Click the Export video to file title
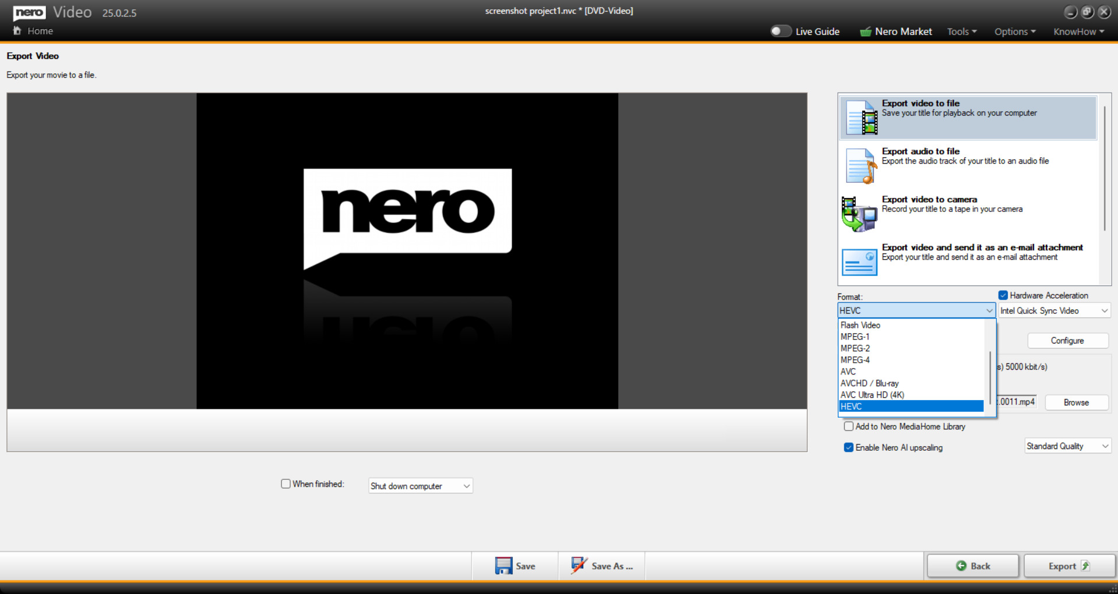The height and width of the screenshot is (594, 1118). (x=921, y=103)
